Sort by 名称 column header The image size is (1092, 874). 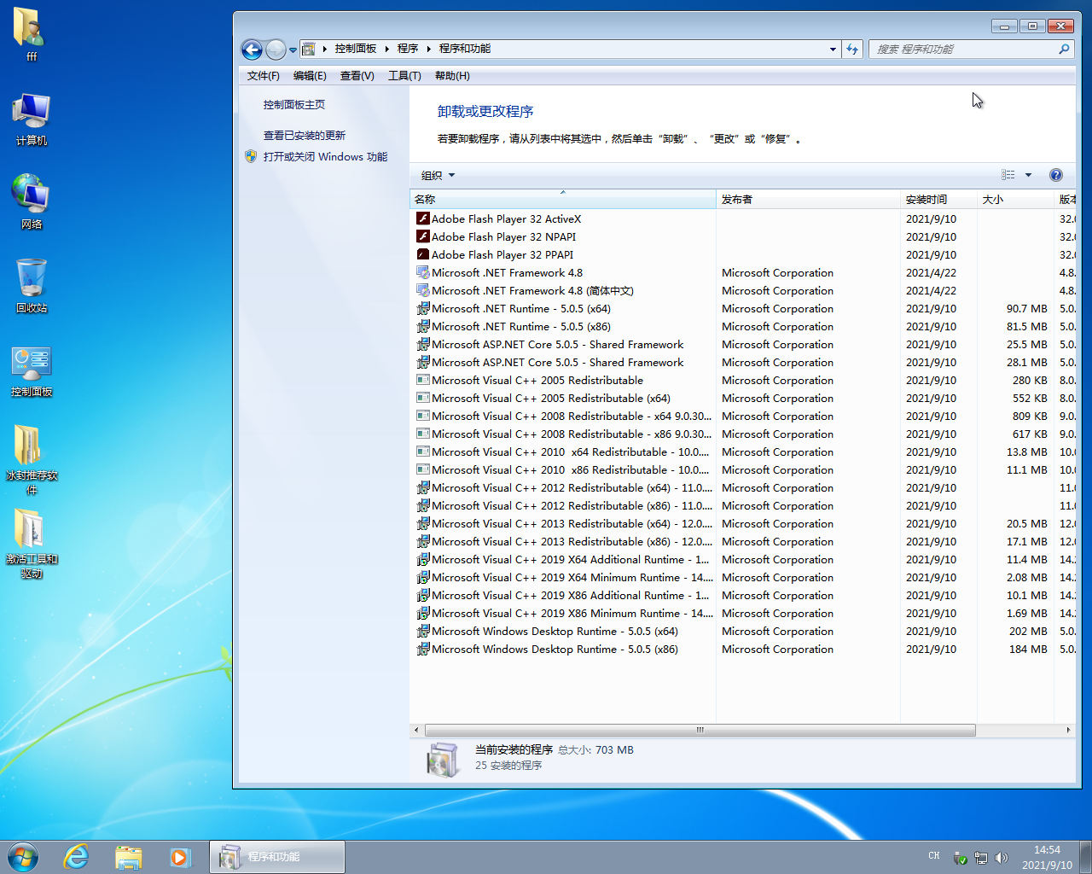tap(563, 200)
